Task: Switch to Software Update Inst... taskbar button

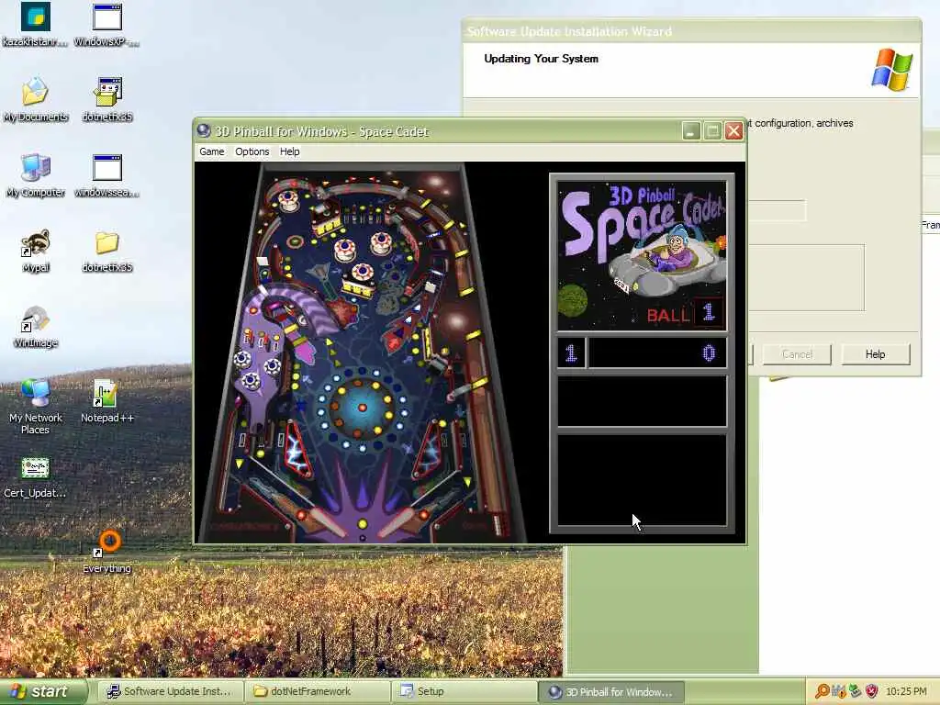Action: point(170,692)
